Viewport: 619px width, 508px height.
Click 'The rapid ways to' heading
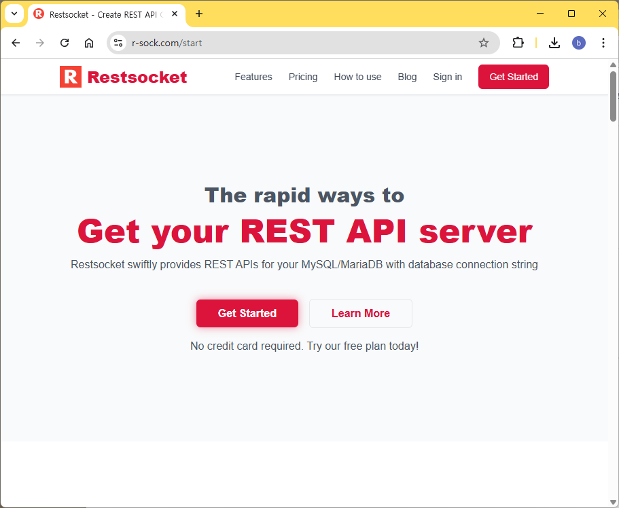tap(304, 196)
